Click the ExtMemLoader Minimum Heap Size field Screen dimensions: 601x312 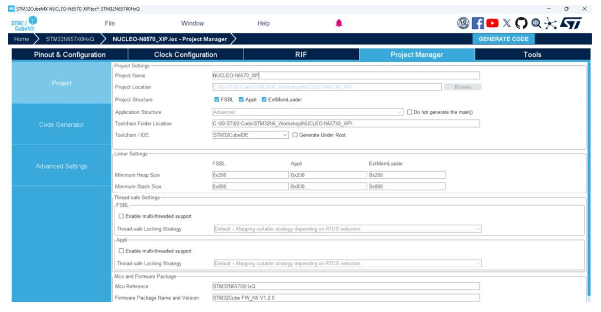(407, 175)
